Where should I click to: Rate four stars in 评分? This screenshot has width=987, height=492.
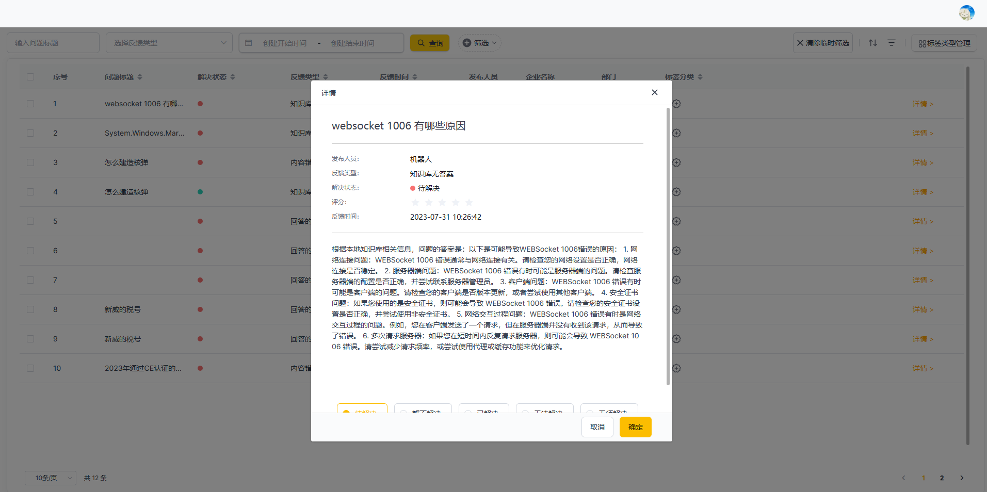(456, 203)
